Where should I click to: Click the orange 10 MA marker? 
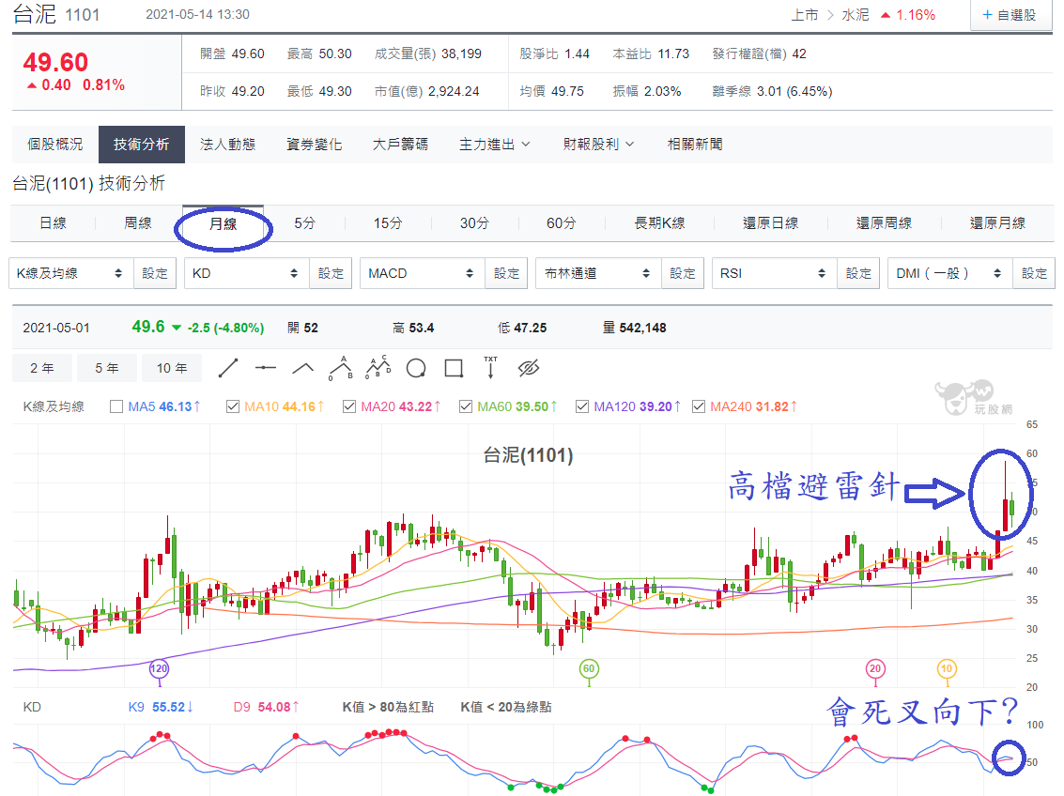click(947, 668)
